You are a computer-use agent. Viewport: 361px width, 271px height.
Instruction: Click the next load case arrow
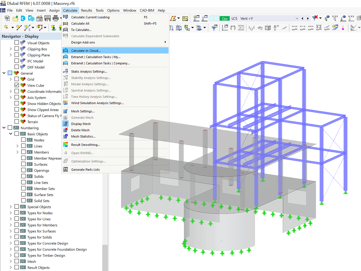(308, 18)
